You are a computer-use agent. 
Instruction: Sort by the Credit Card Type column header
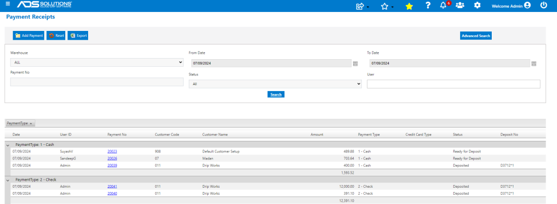(x=418, y=135)
